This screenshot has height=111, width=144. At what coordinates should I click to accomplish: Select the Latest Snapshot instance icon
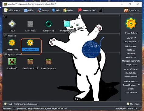pos(49,62)
